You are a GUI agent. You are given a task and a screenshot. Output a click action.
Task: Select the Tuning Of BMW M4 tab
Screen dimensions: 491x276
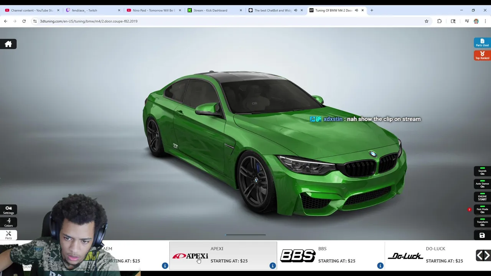click(x=336, y=10)
